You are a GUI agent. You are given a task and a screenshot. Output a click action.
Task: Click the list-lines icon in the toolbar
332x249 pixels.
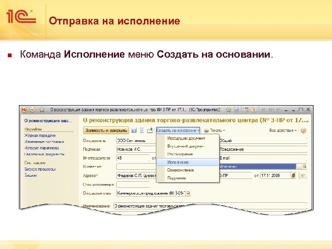[x=142, y=130]
